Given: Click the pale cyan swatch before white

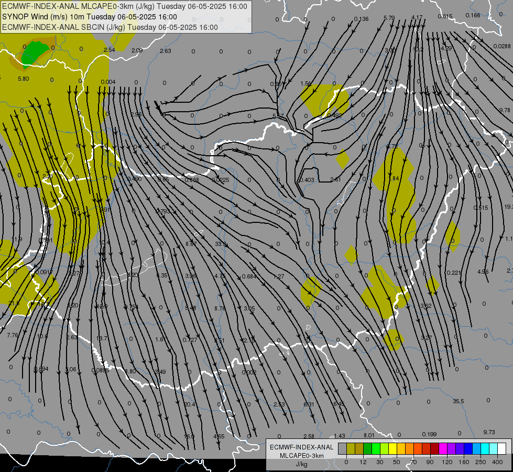Looking at the screenshot, I should pos(494,448).
